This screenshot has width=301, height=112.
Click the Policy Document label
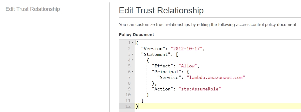pos(136,35)
